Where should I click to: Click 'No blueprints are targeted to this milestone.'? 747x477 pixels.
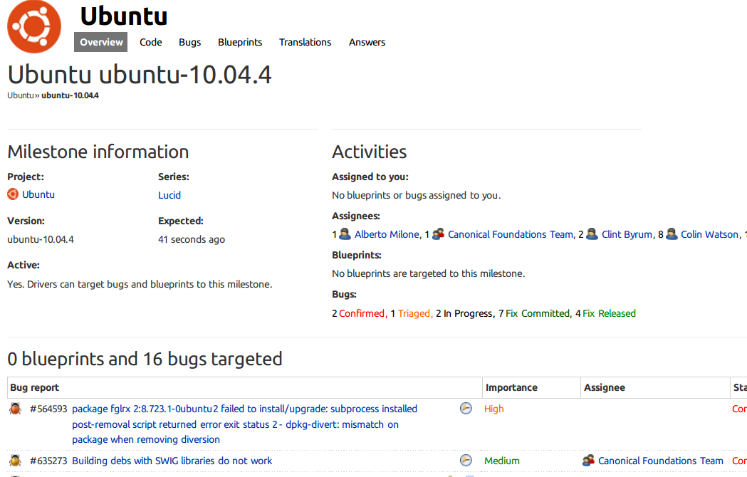428,273
